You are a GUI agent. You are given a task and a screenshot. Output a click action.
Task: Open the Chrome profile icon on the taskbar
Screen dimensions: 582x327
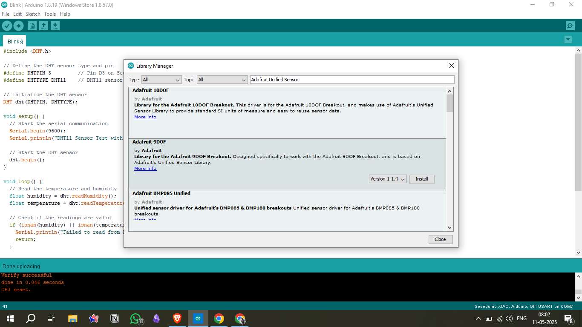pyautogui.click(x=240, y=318)
